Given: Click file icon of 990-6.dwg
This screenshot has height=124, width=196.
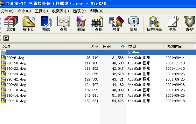Looking at the screenshot, I should click(x=3, y=58).
